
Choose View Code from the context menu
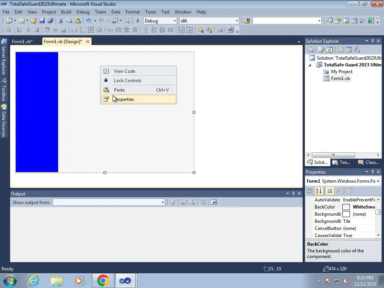139,71
